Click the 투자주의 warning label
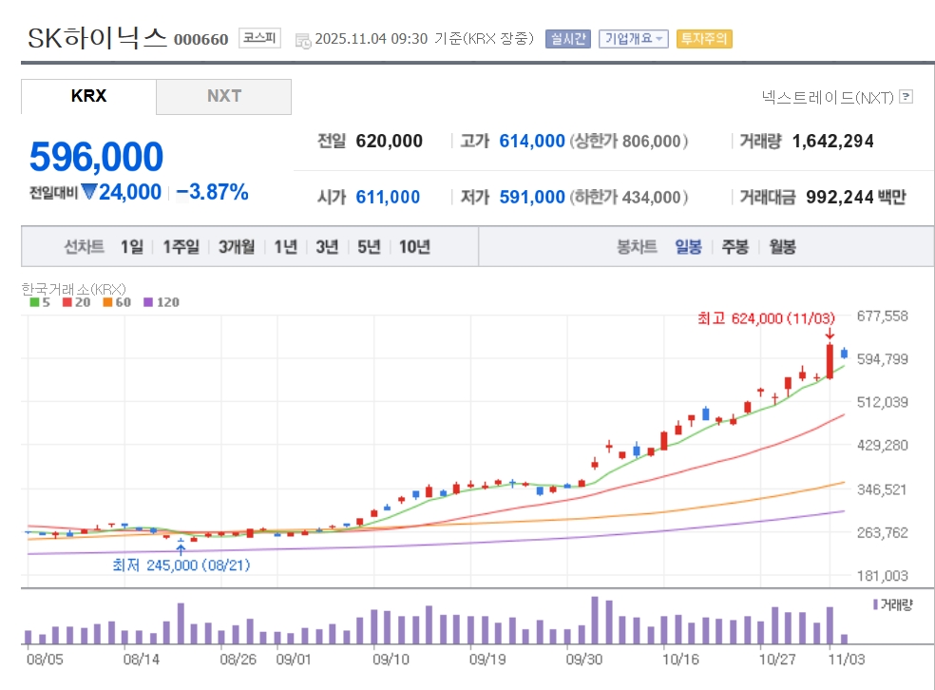The width and height of the screenshot is (935, 690). (704, 39)
